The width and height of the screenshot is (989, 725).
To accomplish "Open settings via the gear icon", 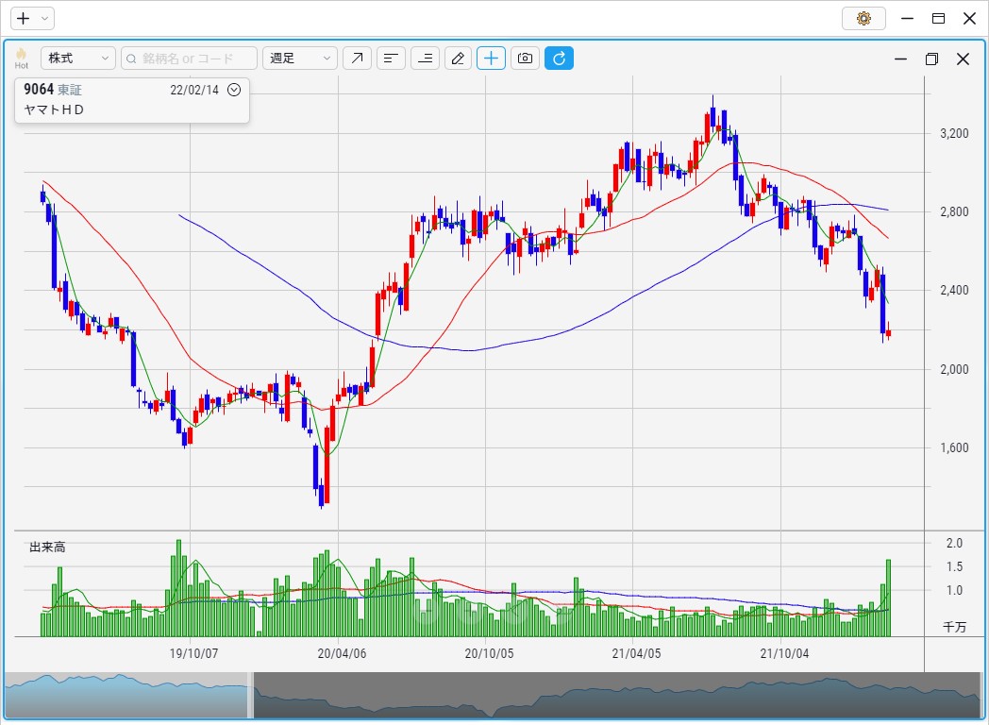I will pyautogui.click(x=863, y=18).
